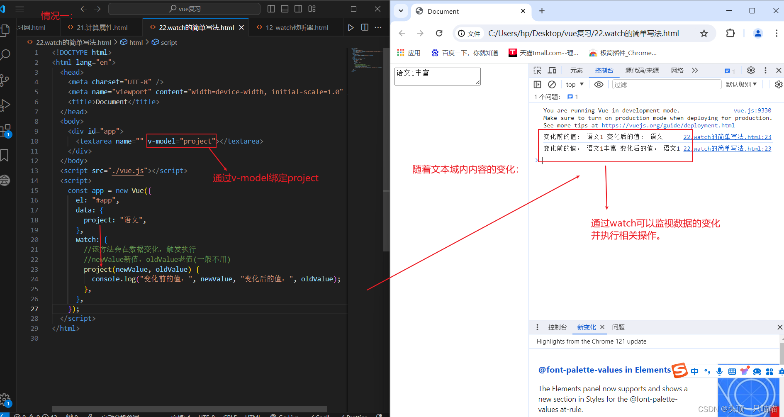Click the editor horizontal scrollbar

tap(189, 409)
